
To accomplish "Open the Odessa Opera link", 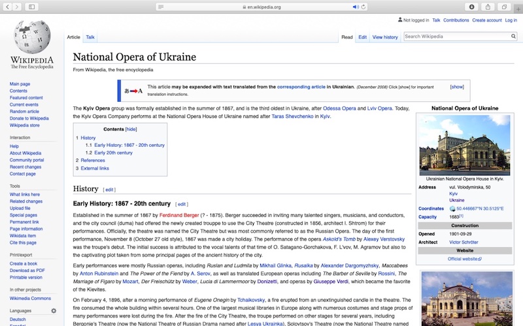I will [x=339, y=108].
